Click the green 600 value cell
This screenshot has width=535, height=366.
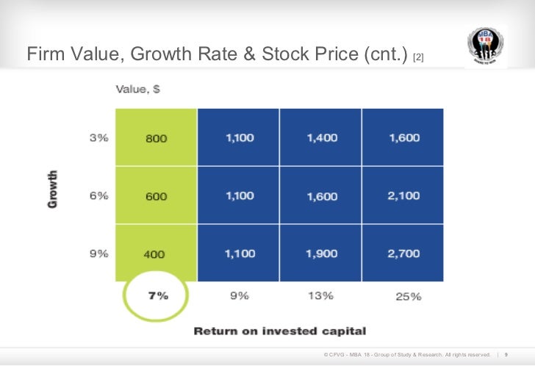[157, 195]
